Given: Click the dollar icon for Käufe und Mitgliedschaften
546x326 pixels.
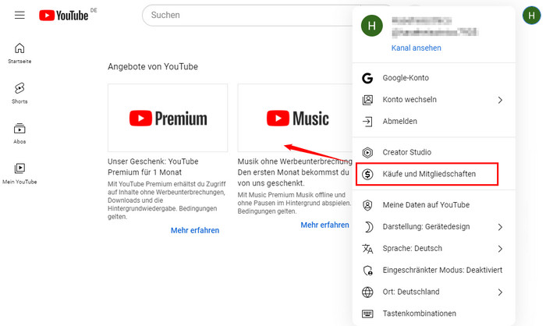Looking at the screenshot, I should pos(367,174).
